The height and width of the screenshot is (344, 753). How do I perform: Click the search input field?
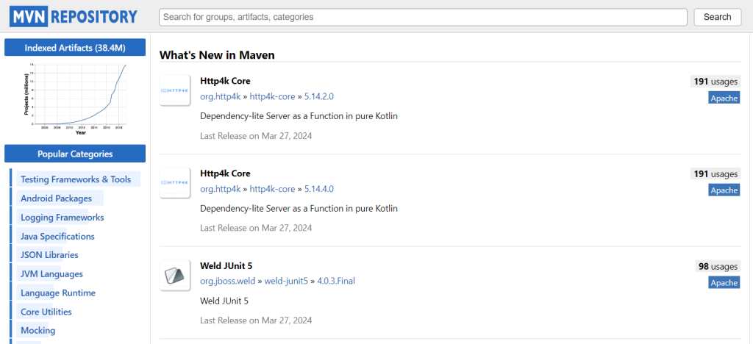click(x=423, y=17)
